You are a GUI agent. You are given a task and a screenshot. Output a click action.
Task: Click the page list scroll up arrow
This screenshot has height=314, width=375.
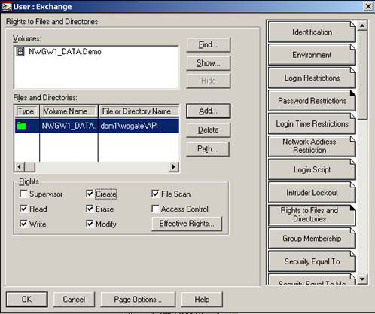pos(362,26)
